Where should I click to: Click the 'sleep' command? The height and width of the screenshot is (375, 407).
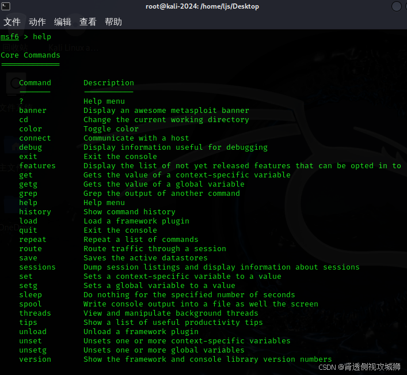[31, 295]
